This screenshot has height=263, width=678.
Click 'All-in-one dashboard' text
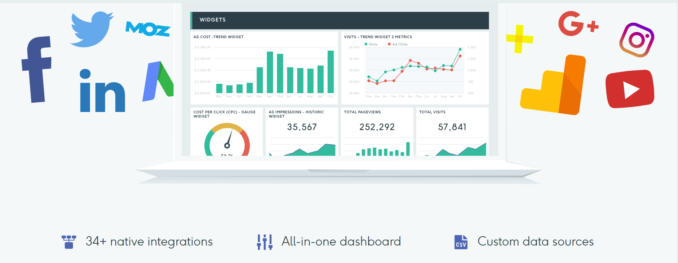click(341, 241)
